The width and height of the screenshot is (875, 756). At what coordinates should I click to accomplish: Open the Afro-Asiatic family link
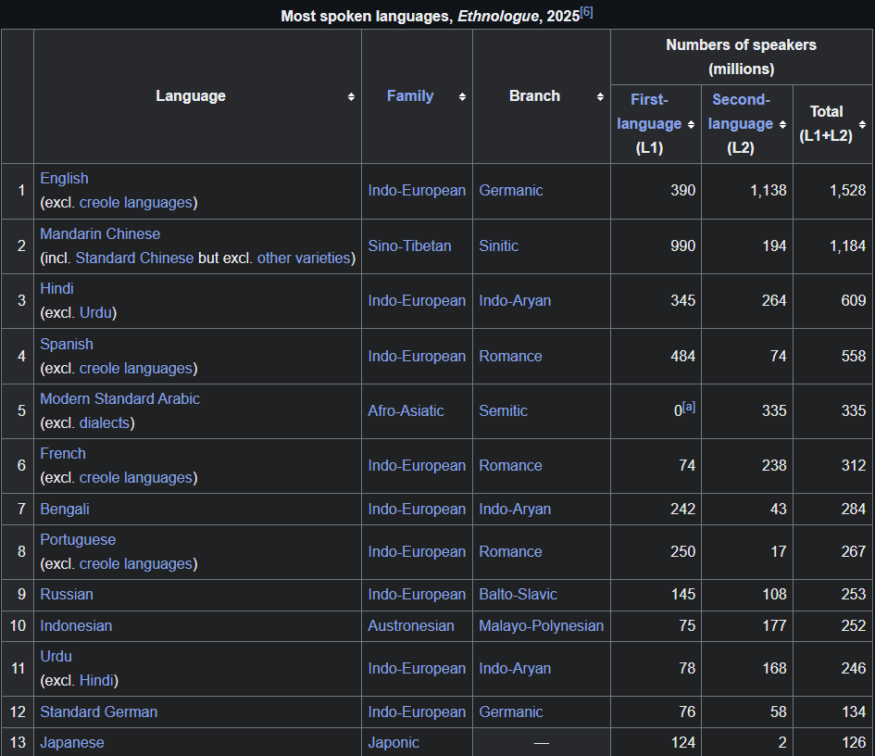[x=406, y=411]
